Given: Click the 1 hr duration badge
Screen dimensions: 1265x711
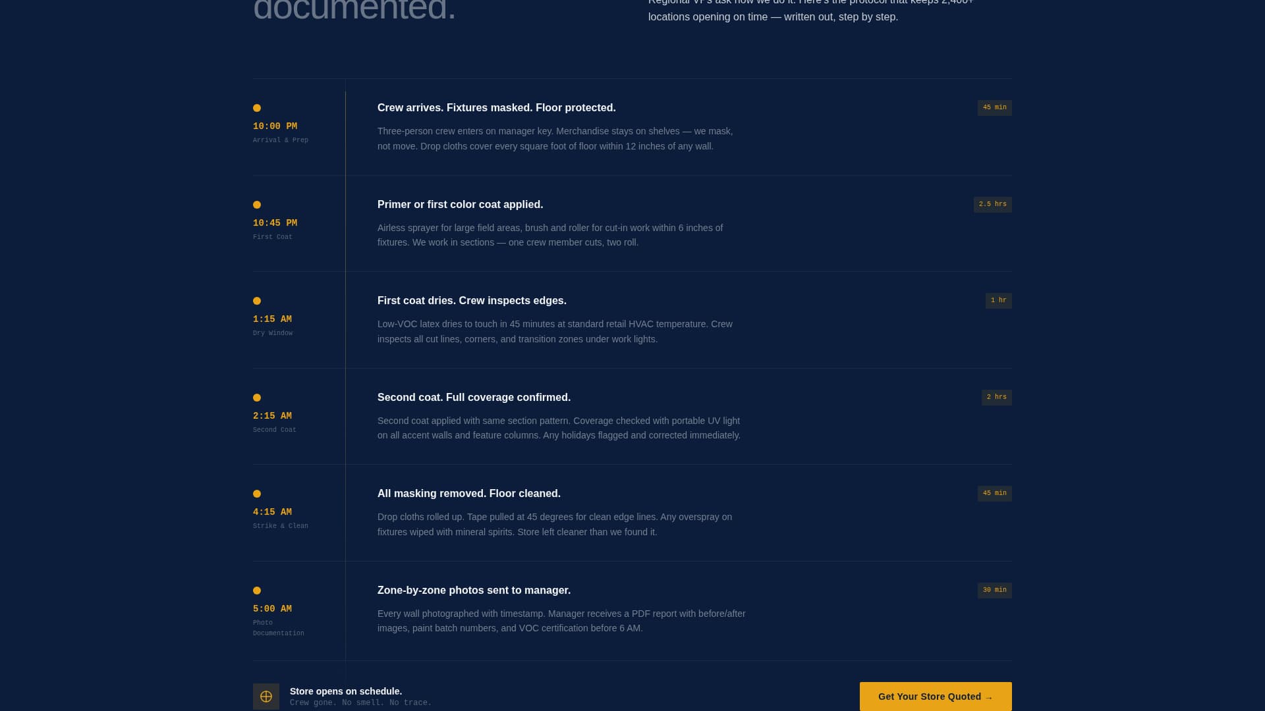Looking at the screenshot, I should [x=999, y=300].
